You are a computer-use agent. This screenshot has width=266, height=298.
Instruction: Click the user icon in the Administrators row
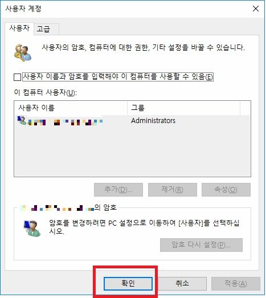point(22,120)
